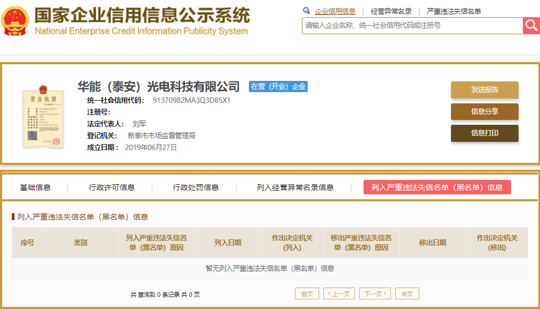Viewport: 540px width, 309px height.
Task: Switch to the 基础信息 tab
Action: [x=35, y=187]
